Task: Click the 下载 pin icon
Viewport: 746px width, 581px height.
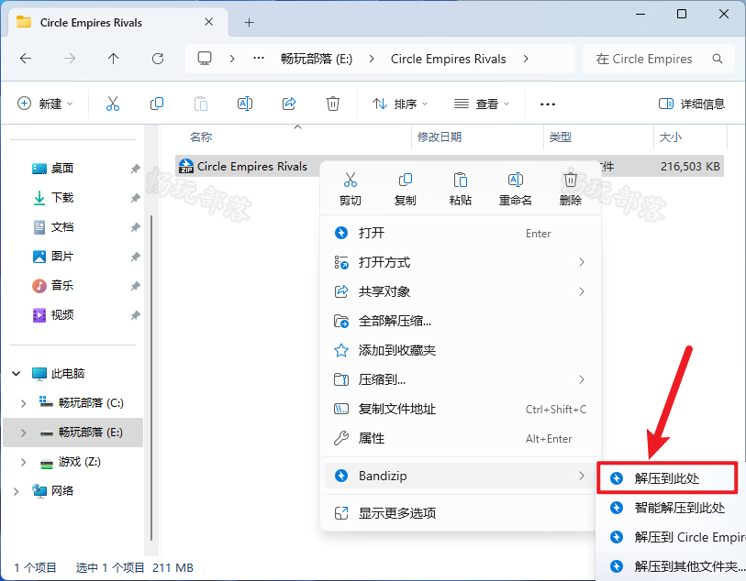Action: [x=136, y=198]
